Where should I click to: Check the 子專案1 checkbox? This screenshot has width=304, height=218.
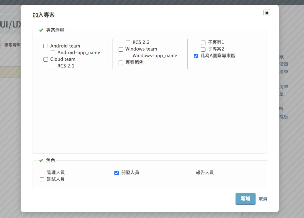pyautogui.click(x=203, y=42)
